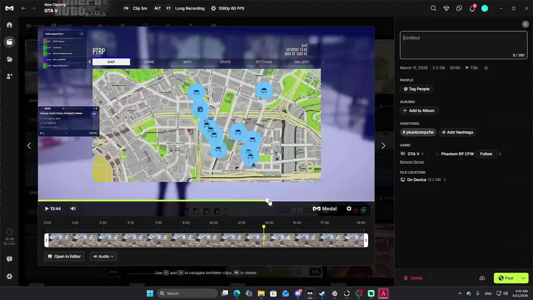
Task: Go to the next clip with the right arrow
Action: click(x=383, y=146)
